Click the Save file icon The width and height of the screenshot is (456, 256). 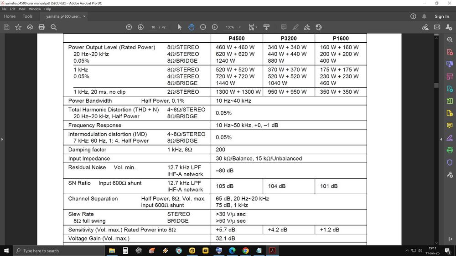point(6,27)
